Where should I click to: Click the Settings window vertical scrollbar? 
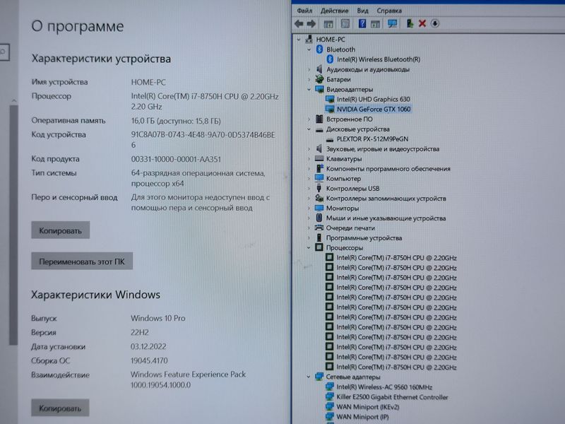click(x=13, y=223)
